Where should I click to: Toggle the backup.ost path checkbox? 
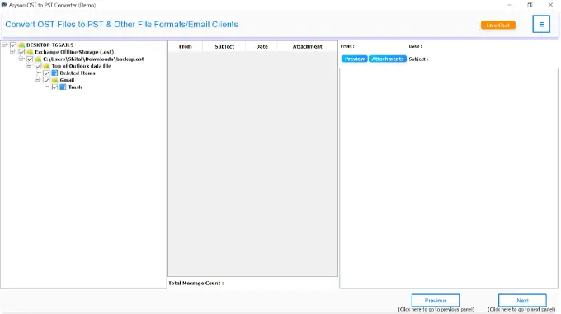[x=30, y=59]
